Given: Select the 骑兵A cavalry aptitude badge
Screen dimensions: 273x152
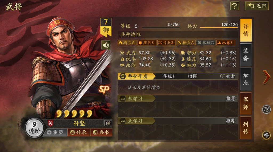Looking at the screenshot, I should click(127, 43).
